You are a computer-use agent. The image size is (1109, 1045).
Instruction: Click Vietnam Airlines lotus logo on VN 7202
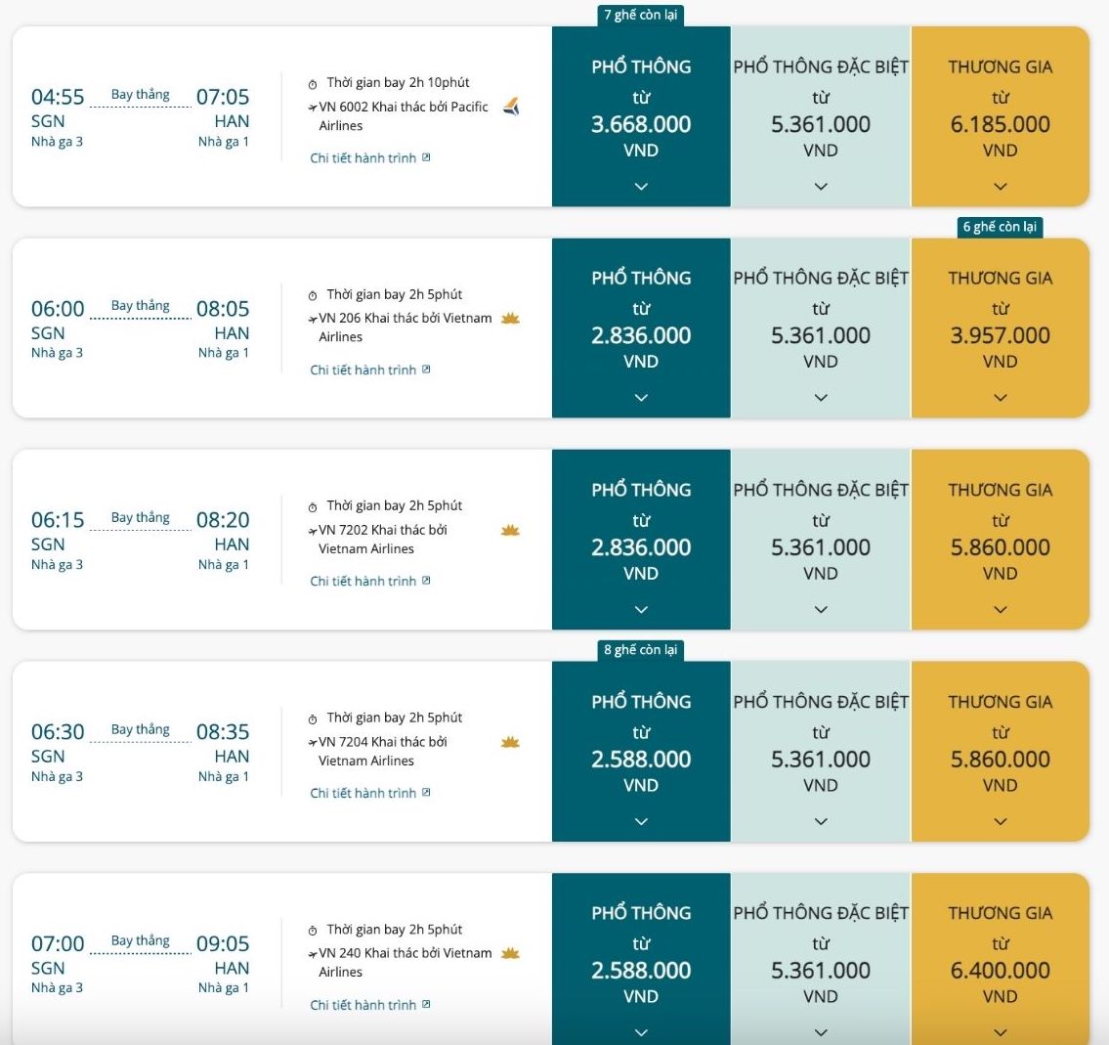(x=510, y=530)
